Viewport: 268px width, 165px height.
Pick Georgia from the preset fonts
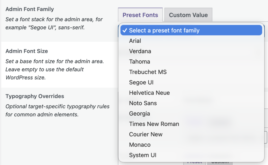(139, 114)
